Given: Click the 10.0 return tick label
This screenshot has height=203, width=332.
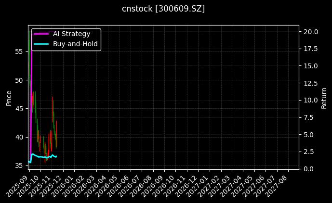Looking at the screenshot, I should click(x=310, y=100).
